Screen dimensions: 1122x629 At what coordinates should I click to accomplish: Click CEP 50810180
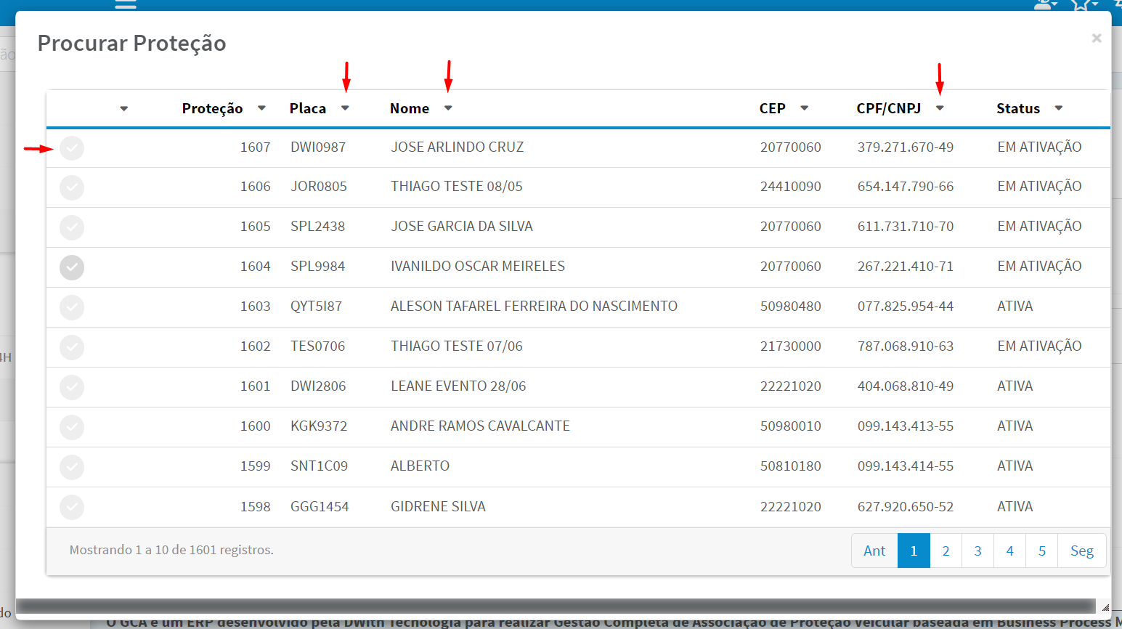791,466
